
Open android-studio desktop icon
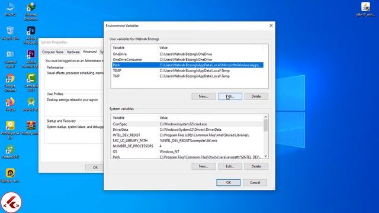click(30, 104)
